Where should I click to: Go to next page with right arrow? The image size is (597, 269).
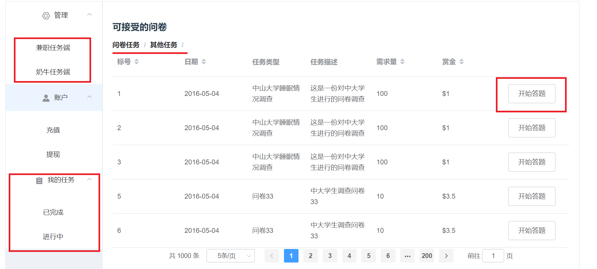point(446,256)
